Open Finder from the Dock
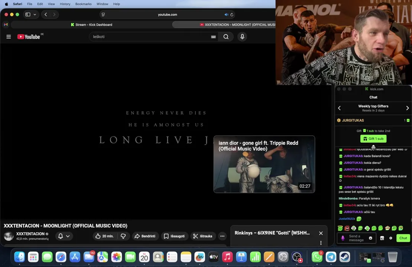The width and height of the screenshot is (412, 267). 19,257
